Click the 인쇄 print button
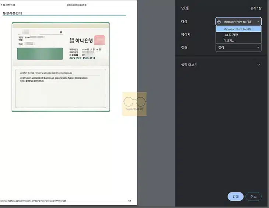269x208 pixels. point(235,196)
